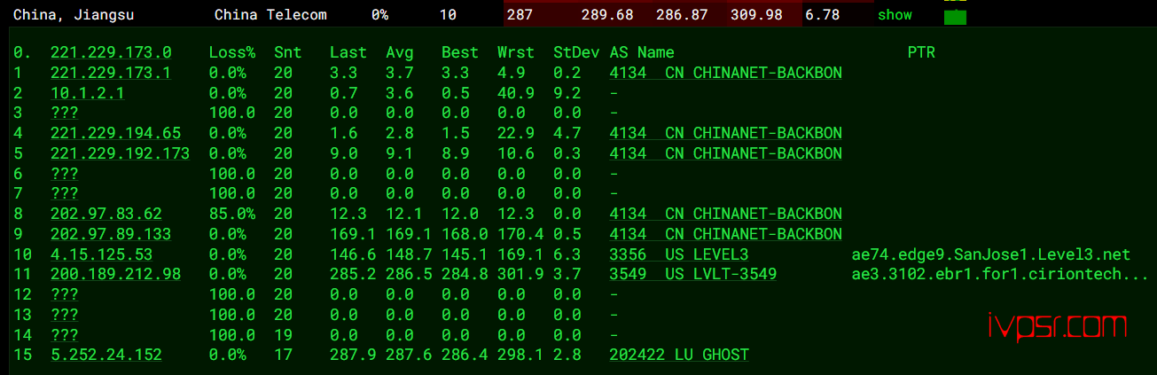The width and height of the screenshot is (1157, 375).
Task: Click the 17 sent count on hop 15
Action: tap(283, 355)
